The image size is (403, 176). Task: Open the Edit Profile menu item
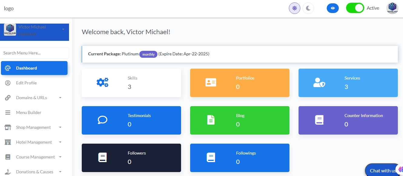pos(26,83)
